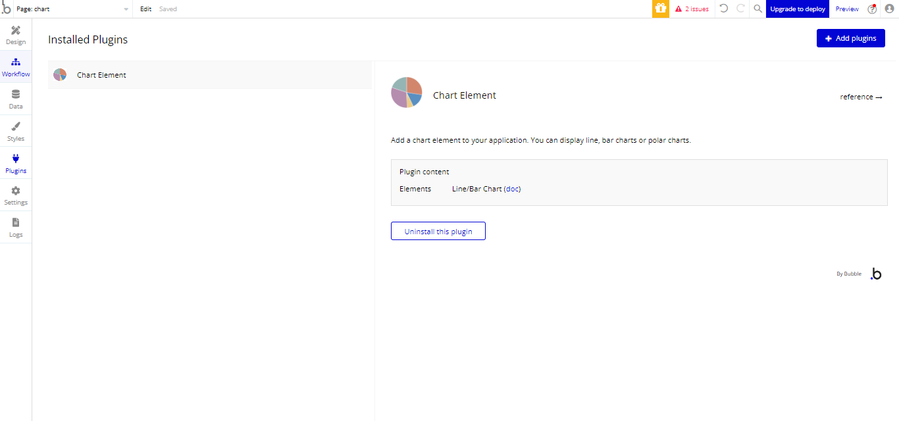Open the Edit menu
Viewport: 899px width, 421px height.
pyautogui.click(x=145, y=9)
